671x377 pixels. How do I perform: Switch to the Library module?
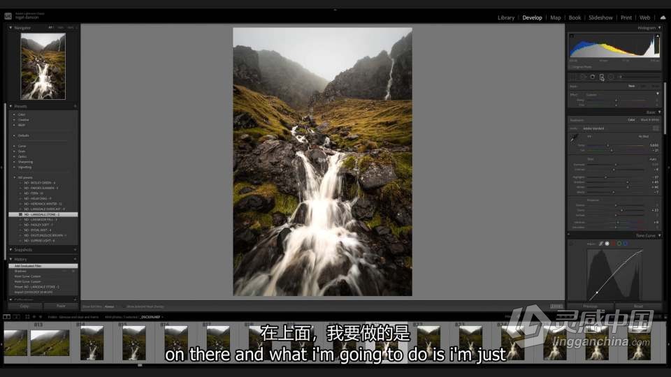[505, 17]
